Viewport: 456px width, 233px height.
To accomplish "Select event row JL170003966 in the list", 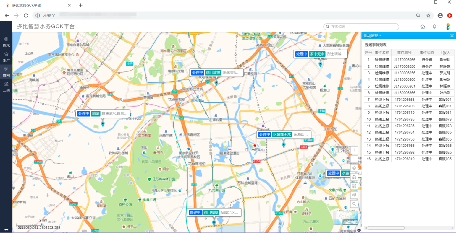I will [x=404, y=60].
